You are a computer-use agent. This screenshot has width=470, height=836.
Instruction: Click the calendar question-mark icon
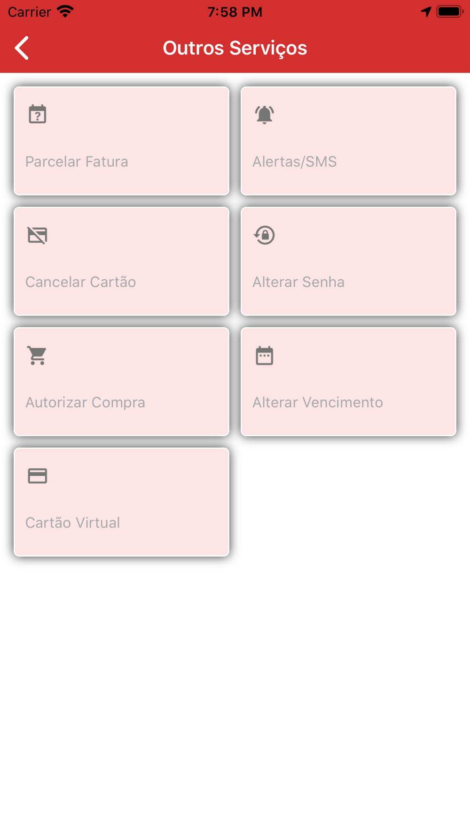[x=38, y=114]
